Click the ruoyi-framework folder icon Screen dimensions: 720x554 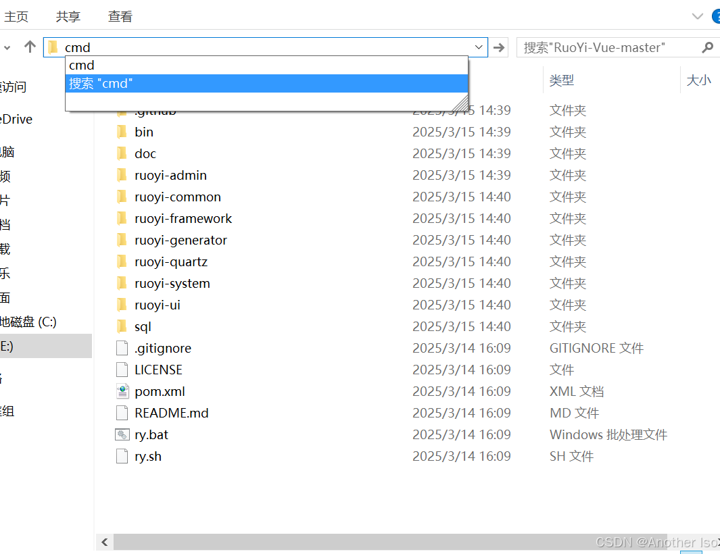pos(122,218)
